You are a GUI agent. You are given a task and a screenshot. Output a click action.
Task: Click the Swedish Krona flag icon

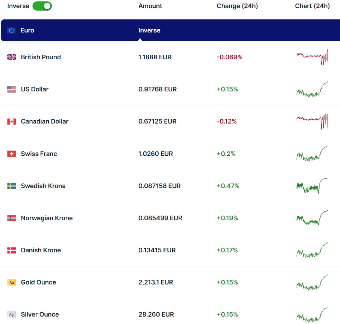coord(12,186)
